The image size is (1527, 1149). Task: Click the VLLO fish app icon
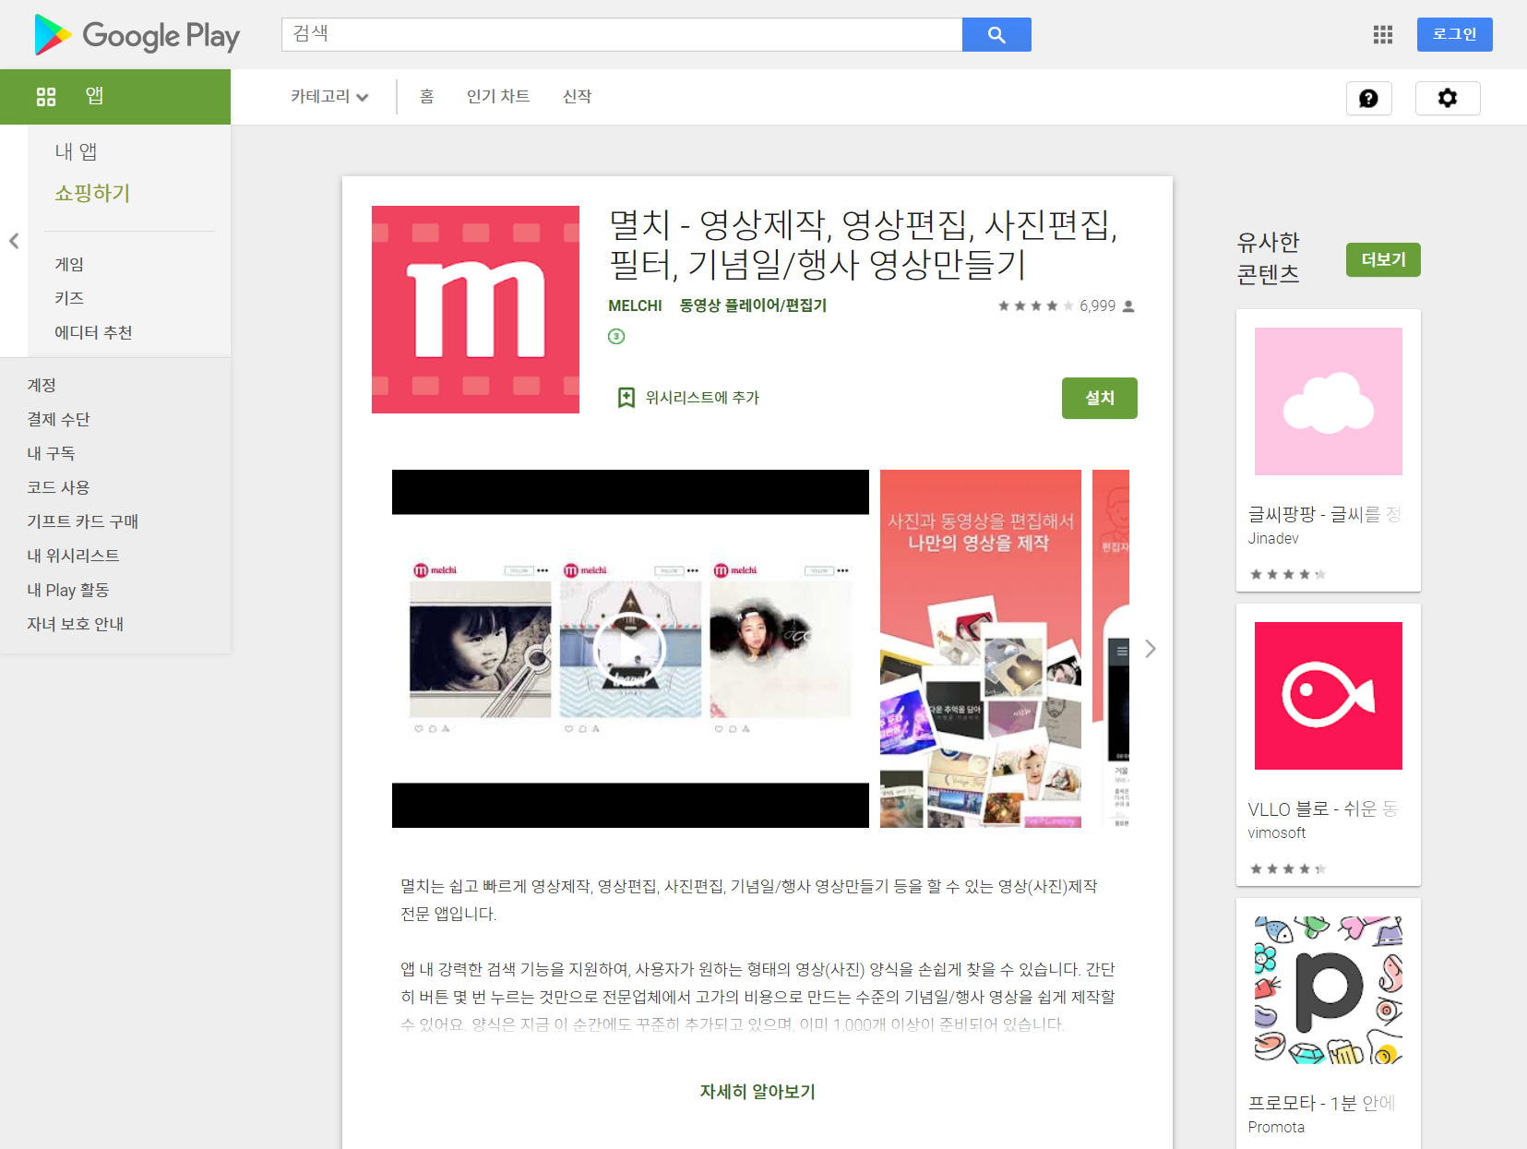point(1329,696)
